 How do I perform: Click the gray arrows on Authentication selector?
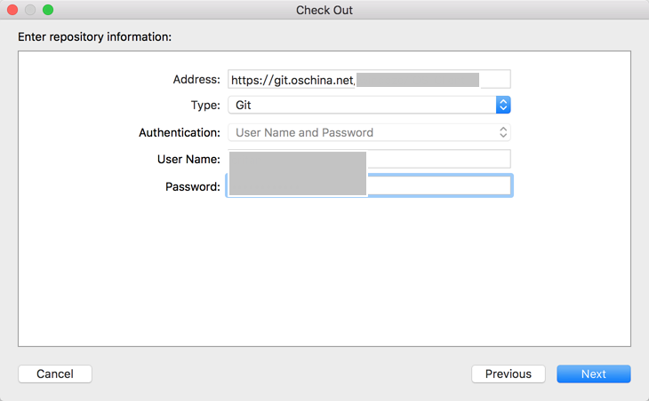503,132
